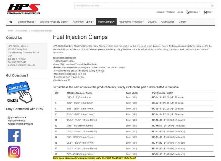
Task: Click the Log In link
Action: pos(180,12)
